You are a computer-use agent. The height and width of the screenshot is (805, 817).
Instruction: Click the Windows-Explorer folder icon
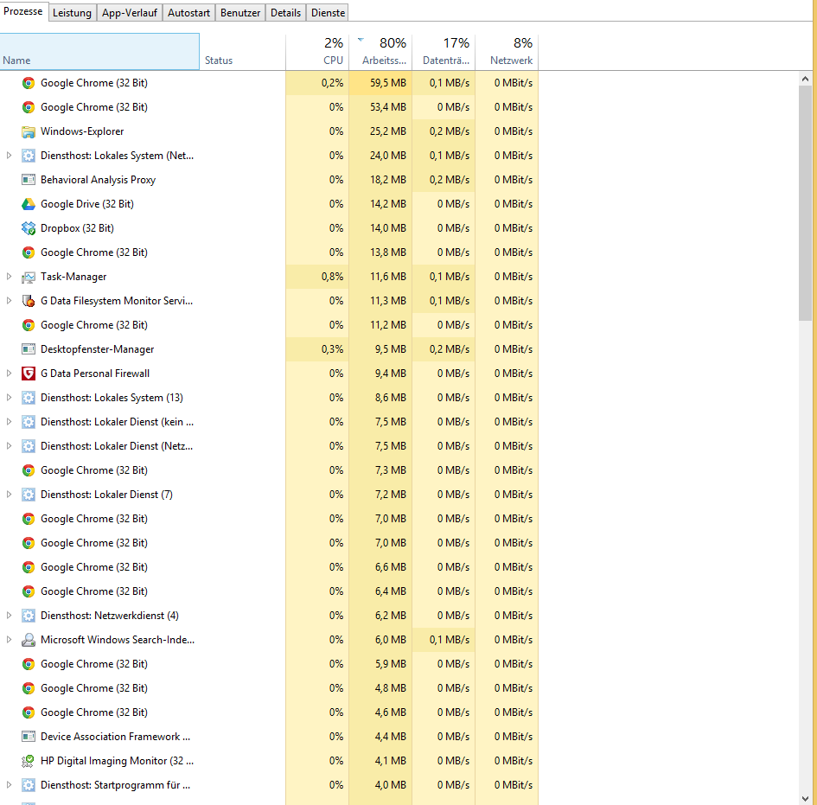pyautogui.click(x=29, y=131)
